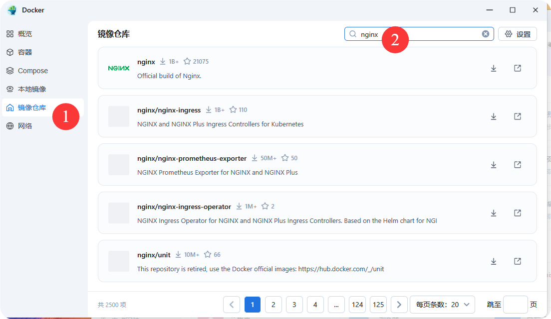Screen dimensions: 551x319
Task: Click unit retired repository description
Action: 261,269
